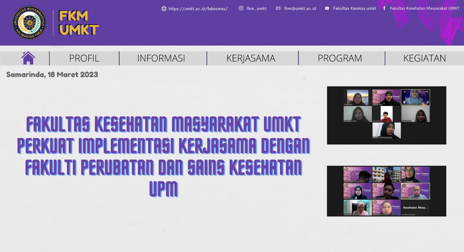Screen dimensions: 464x252
Task: Select the purple home icon in navigation
Action: click(x=28, y=58)
